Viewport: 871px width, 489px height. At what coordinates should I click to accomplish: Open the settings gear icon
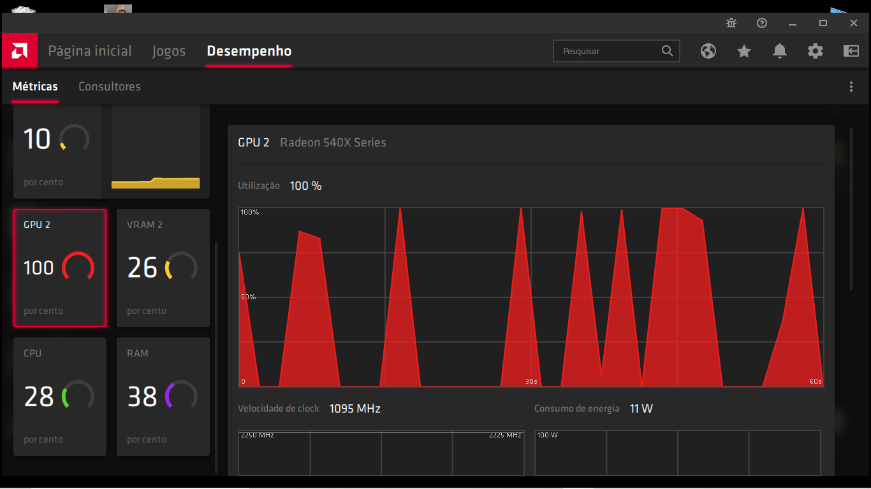[816, 51]
